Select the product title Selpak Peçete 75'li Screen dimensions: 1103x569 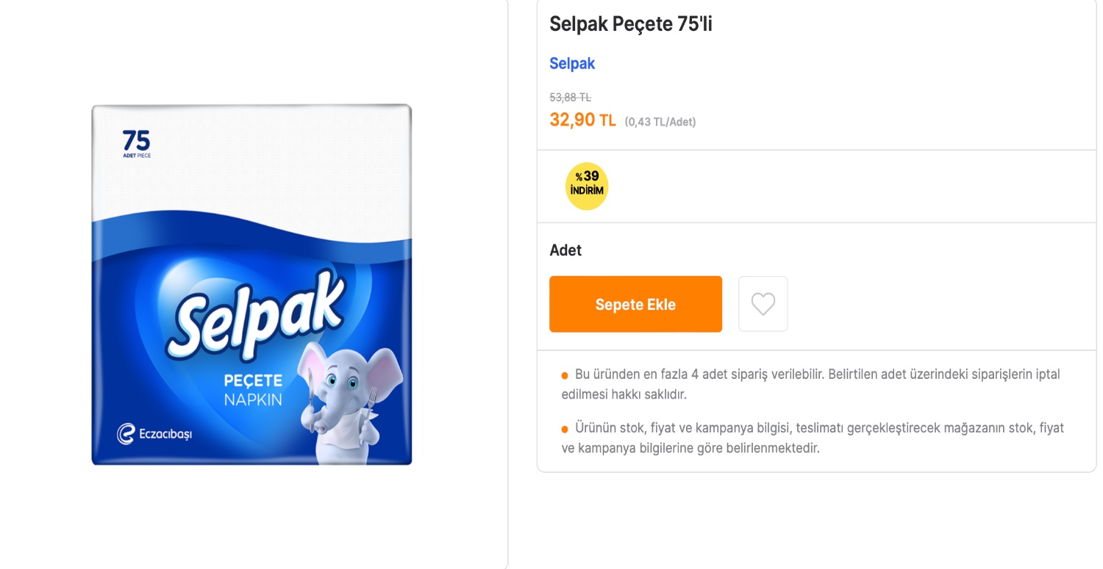coord(631,23)
